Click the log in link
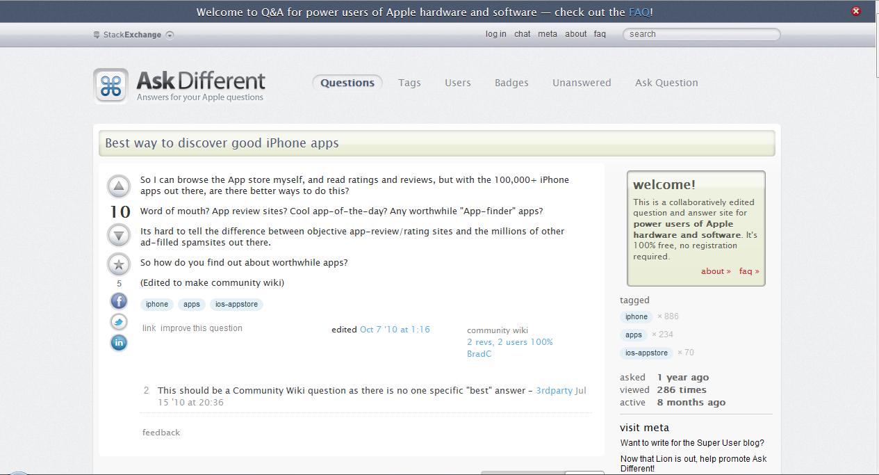This screenshot has width=879, height=475. point(495,34)
